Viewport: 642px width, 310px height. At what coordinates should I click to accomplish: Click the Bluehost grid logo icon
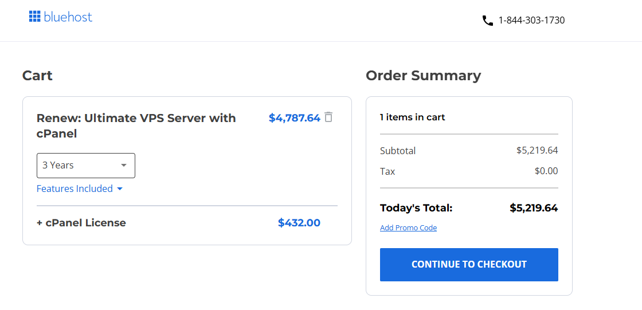[x=34, y=17]
